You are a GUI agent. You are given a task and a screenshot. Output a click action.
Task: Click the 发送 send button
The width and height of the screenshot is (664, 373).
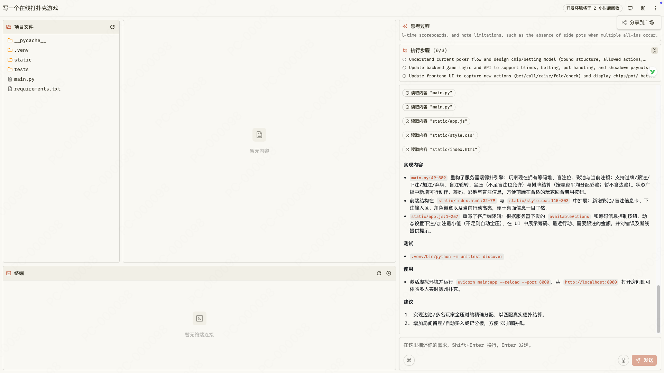pyautogui.click(x=644, y=360)
